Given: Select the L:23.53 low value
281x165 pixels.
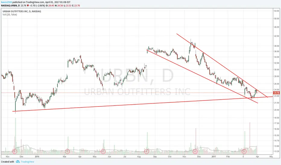Looking at the screenshot, I should (68, 5).
